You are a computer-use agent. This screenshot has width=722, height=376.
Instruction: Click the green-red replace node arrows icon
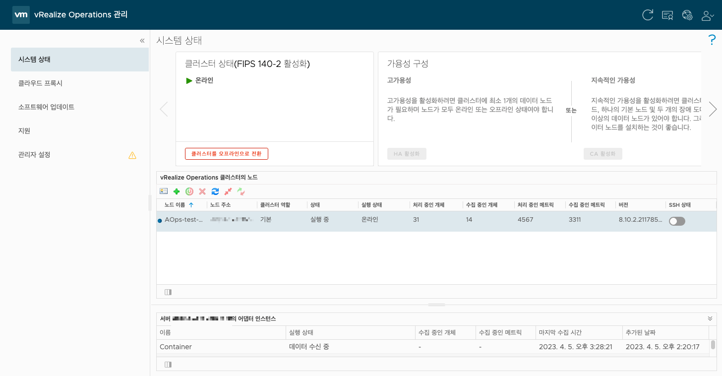pos(241,191)
